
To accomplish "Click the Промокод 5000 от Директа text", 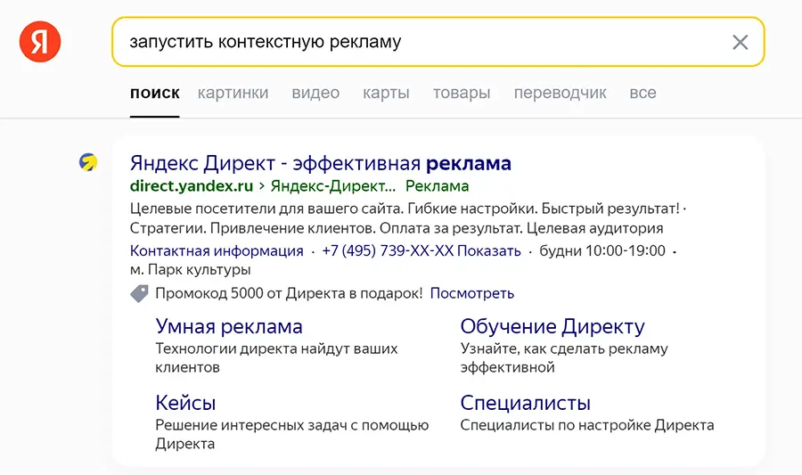I will click(x=289, y=293).
